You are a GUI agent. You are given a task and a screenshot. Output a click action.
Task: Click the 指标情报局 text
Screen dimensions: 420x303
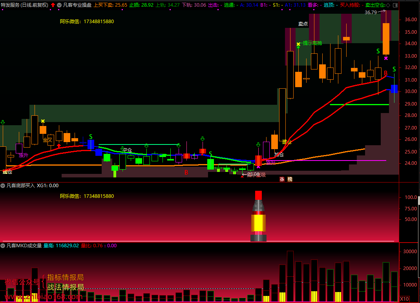66,277
